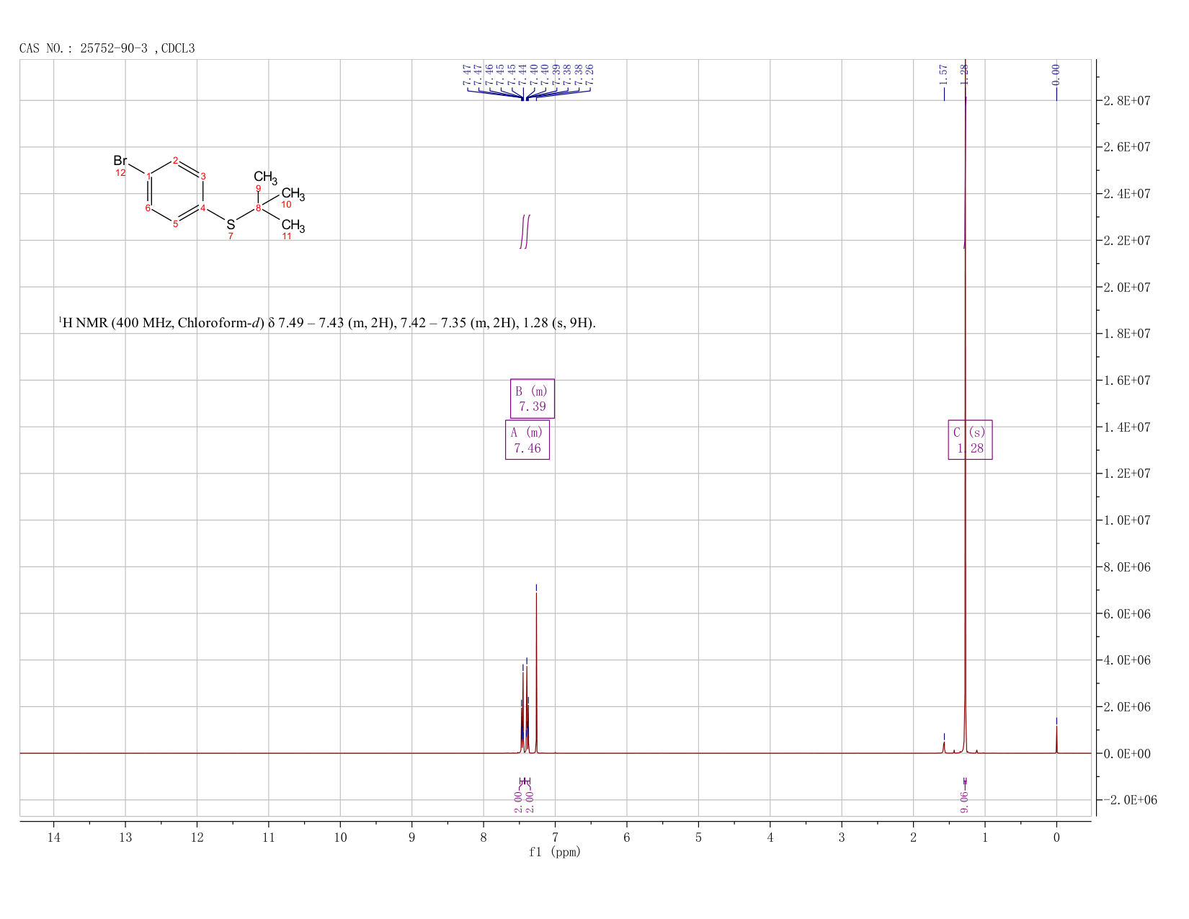Viewport: 1189px width, 919px height.
Task: Click the CH3 group numbered 9
Action: point(265,177)
